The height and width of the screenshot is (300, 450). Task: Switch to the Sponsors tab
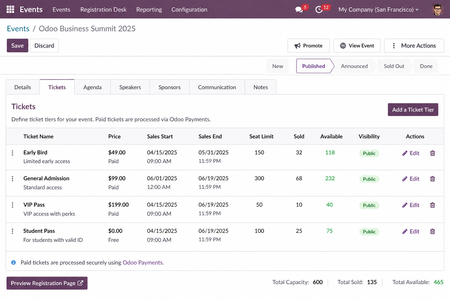pos(170,87)
